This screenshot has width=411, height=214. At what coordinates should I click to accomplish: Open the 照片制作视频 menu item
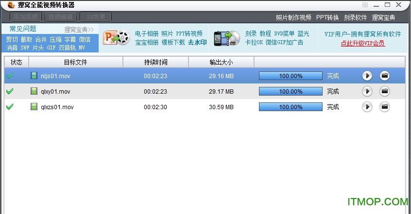293,17
